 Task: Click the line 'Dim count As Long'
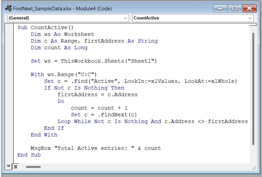coord(59,48)
